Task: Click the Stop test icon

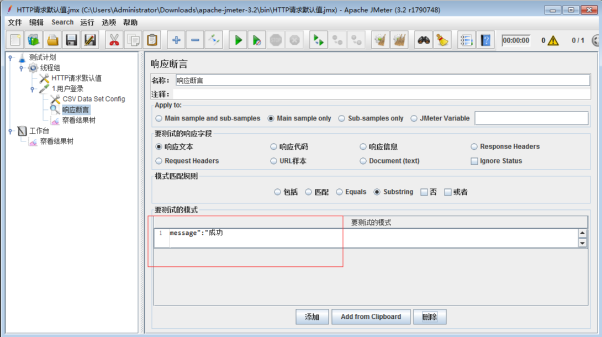Action: click(276, 39)
